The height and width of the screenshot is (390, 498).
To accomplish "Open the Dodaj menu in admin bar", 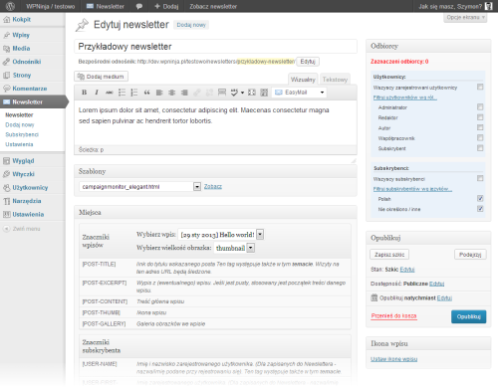I will tap(166, 6).
